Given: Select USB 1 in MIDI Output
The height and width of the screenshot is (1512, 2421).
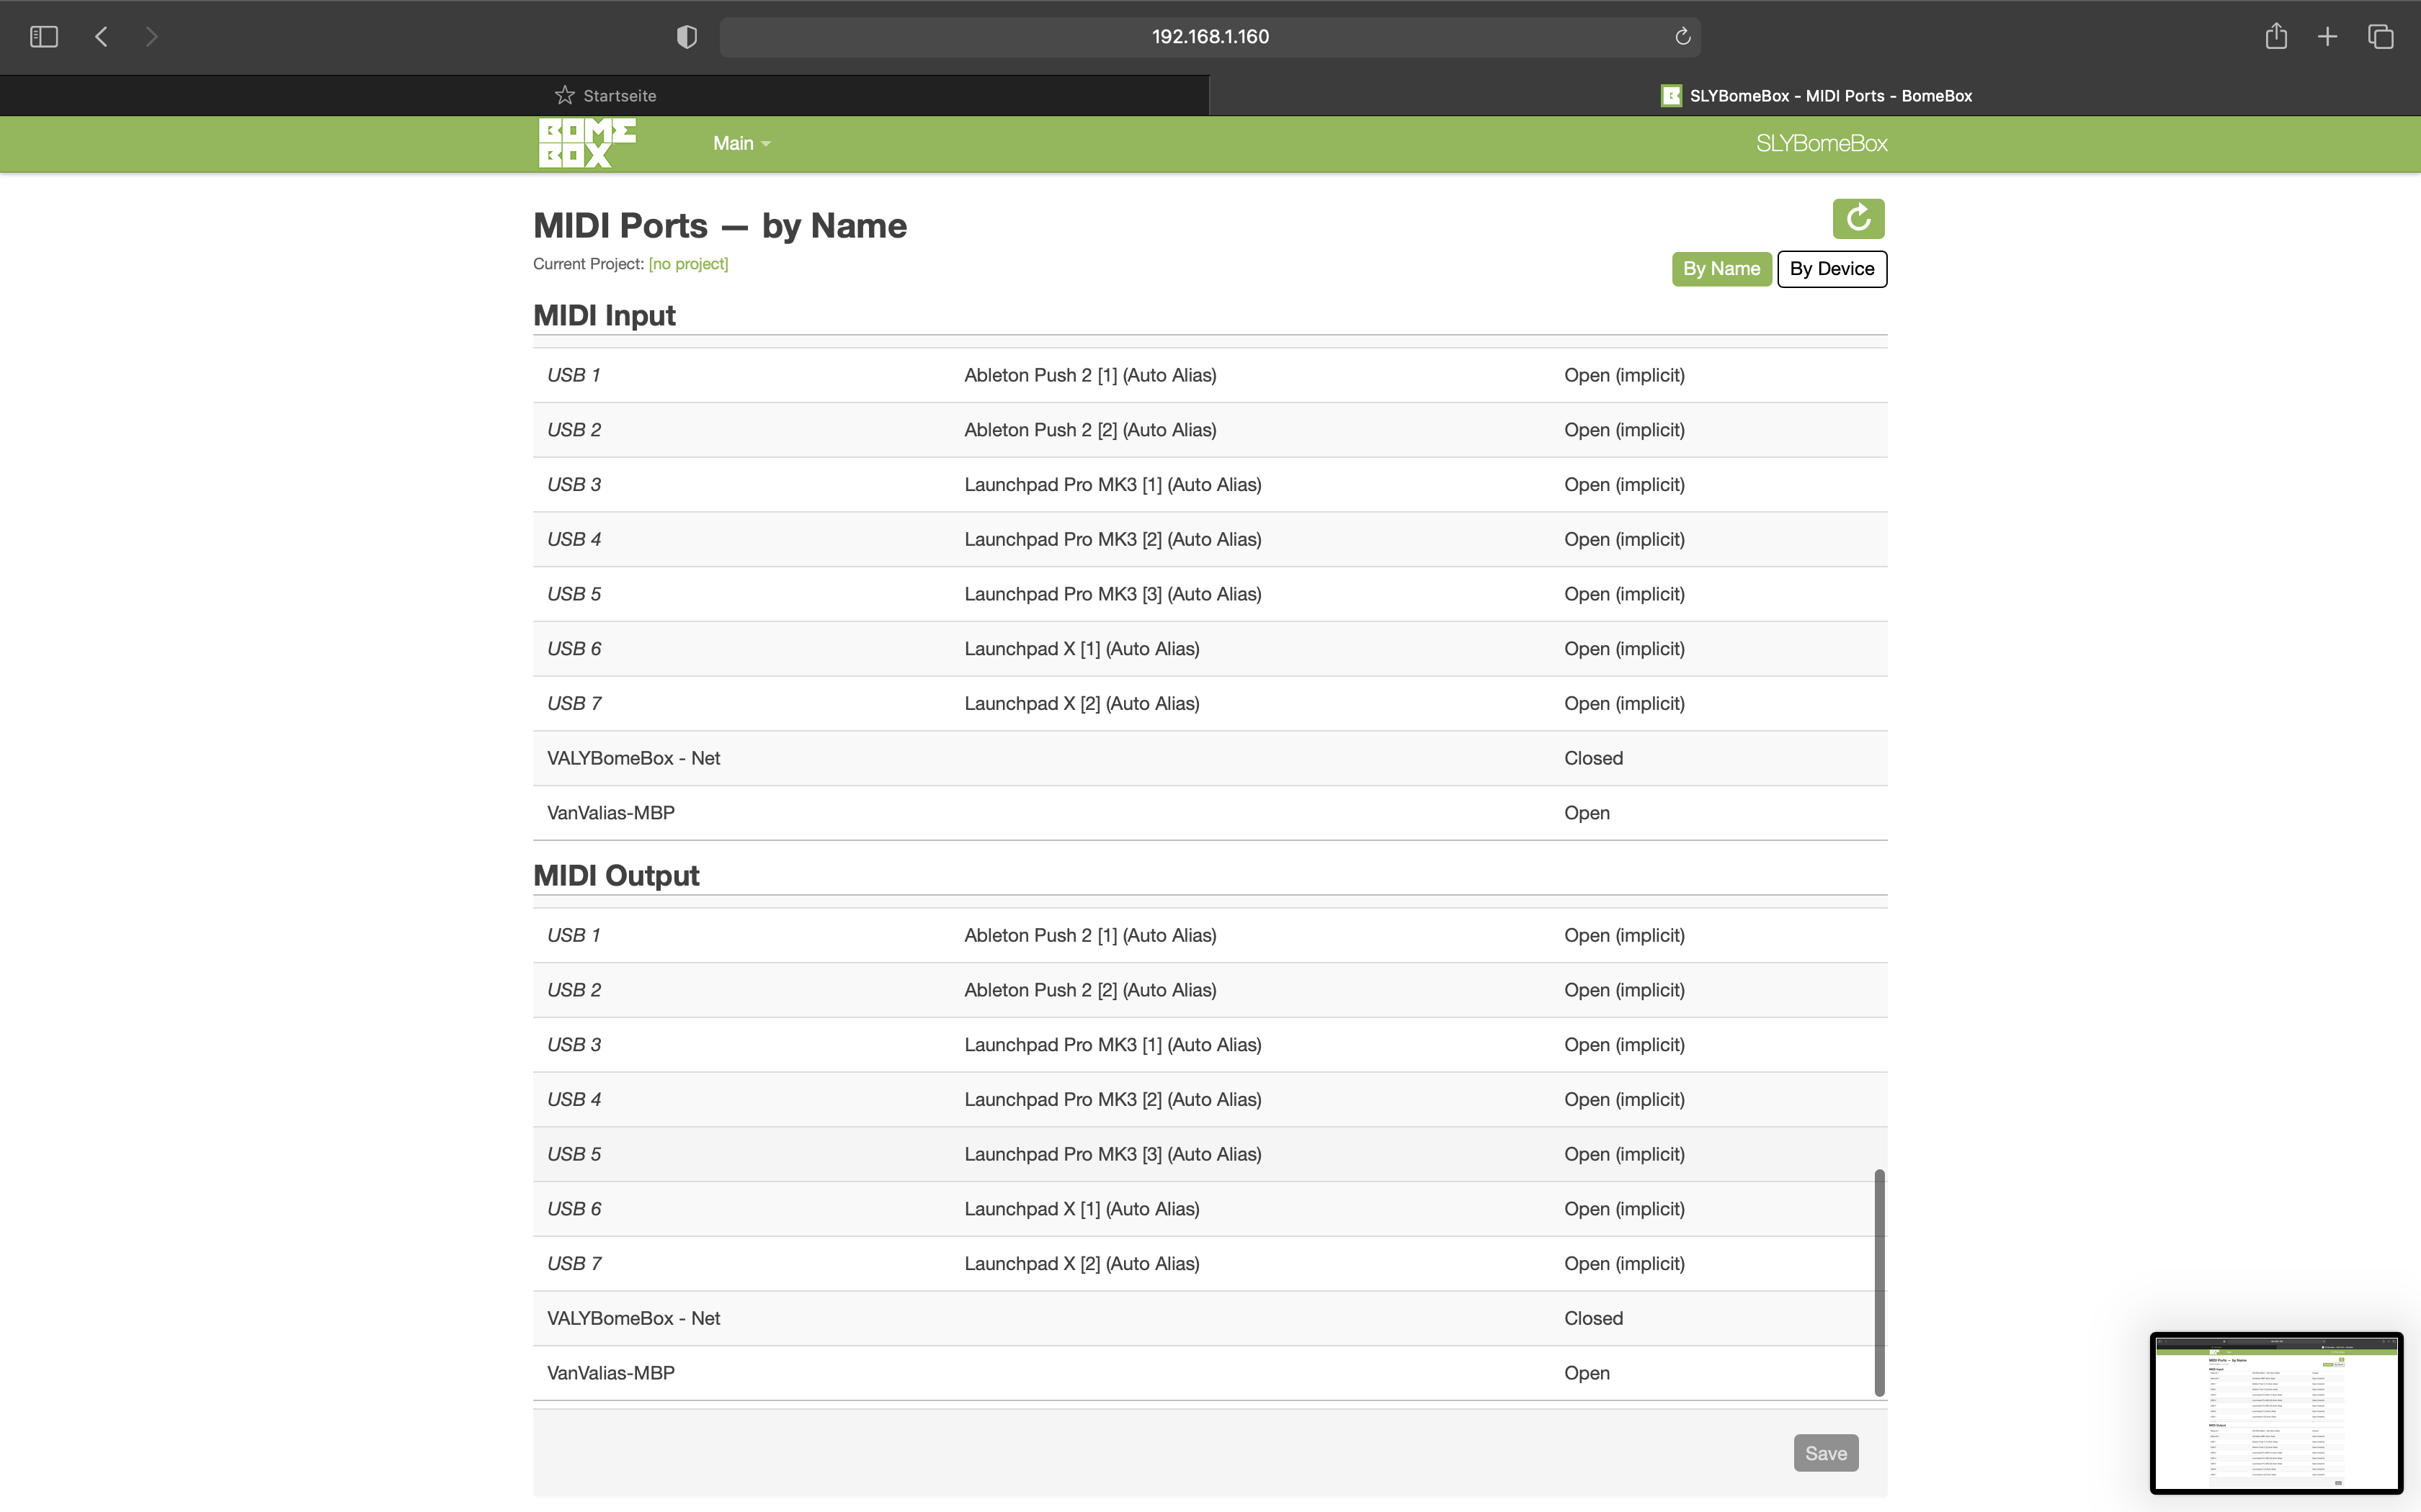Looking at the screenshot, I should coord(574,935).
